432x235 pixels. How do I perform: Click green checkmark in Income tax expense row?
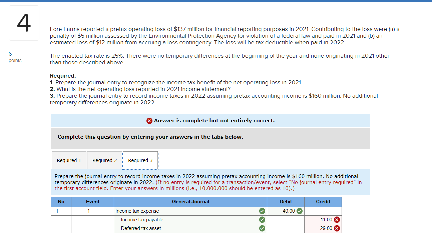(262, 211)
